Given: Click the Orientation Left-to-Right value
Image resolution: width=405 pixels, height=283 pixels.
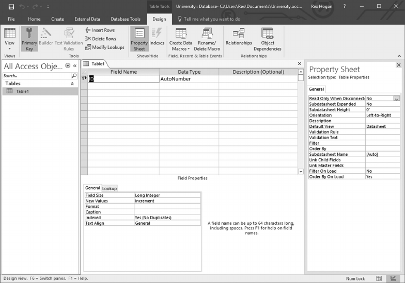Looking at the screenshot, I should (382, 115).
